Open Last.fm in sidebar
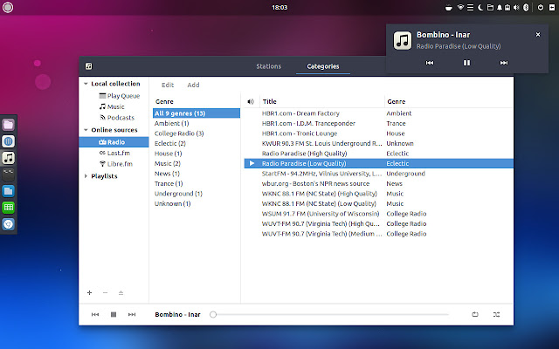 (114, 153)
